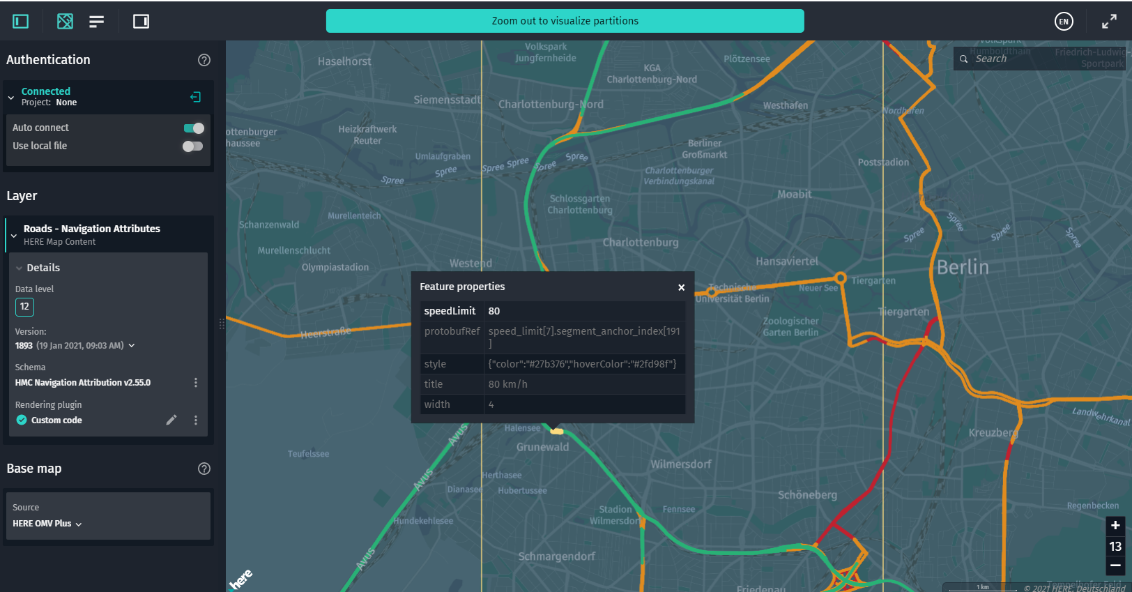Click Zoom out to visualize partitions banner
The height and width of the screenshot is (592, 1132).
(x=565, y=21)
